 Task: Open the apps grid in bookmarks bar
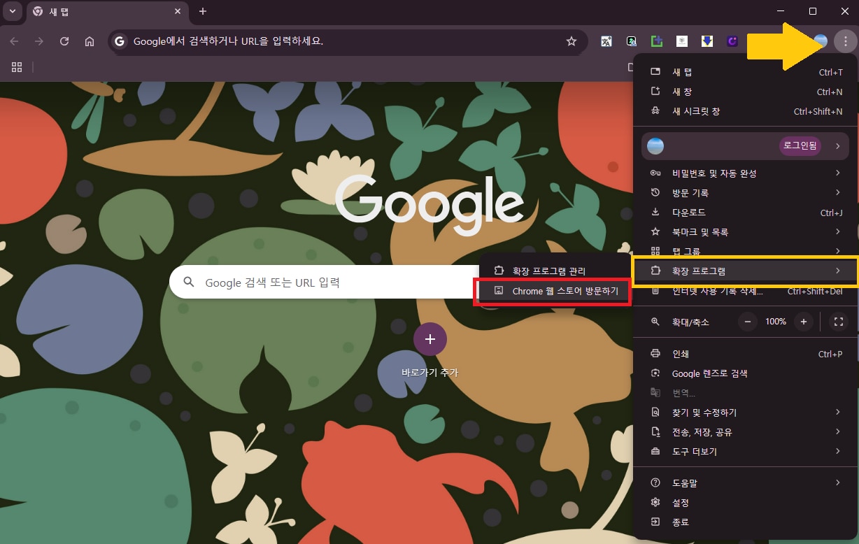(x=17, y=67)
